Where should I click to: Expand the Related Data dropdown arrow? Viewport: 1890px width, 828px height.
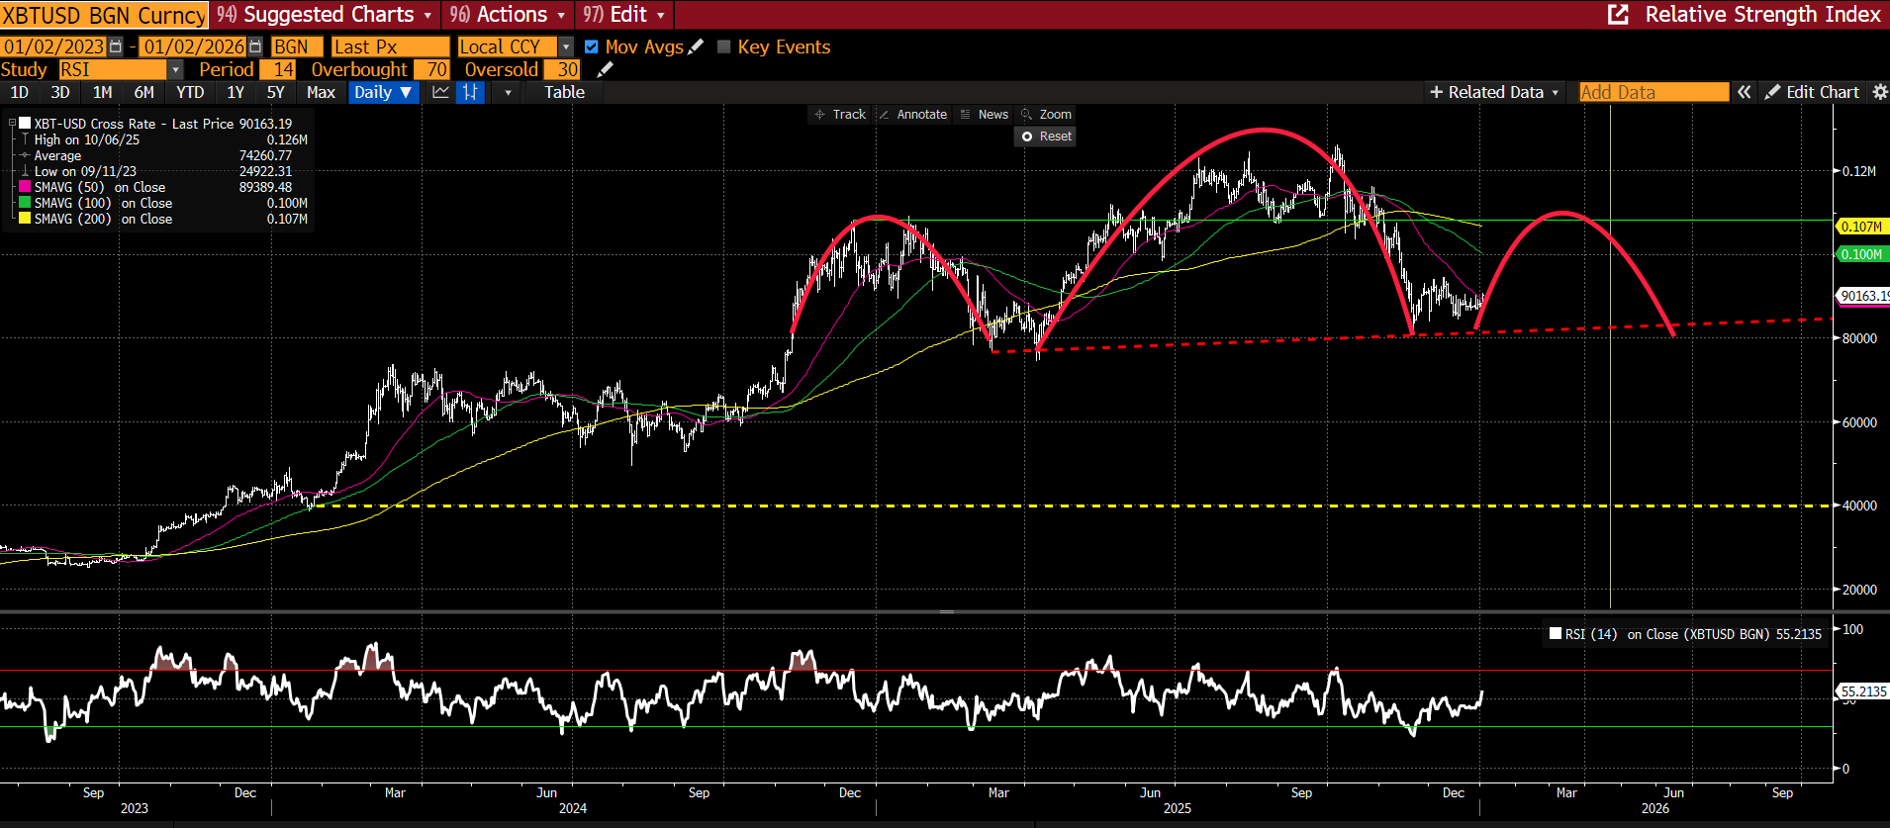click(1556, 92)
